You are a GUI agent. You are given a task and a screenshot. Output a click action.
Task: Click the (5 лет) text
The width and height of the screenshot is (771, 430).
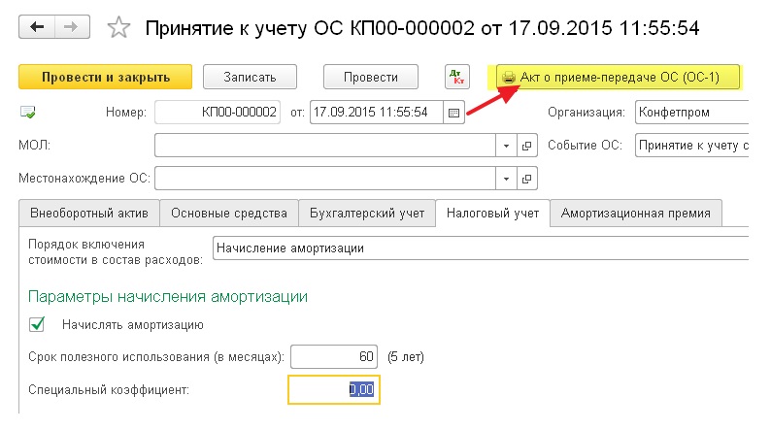pyautogui.click(x=406, y=357)
